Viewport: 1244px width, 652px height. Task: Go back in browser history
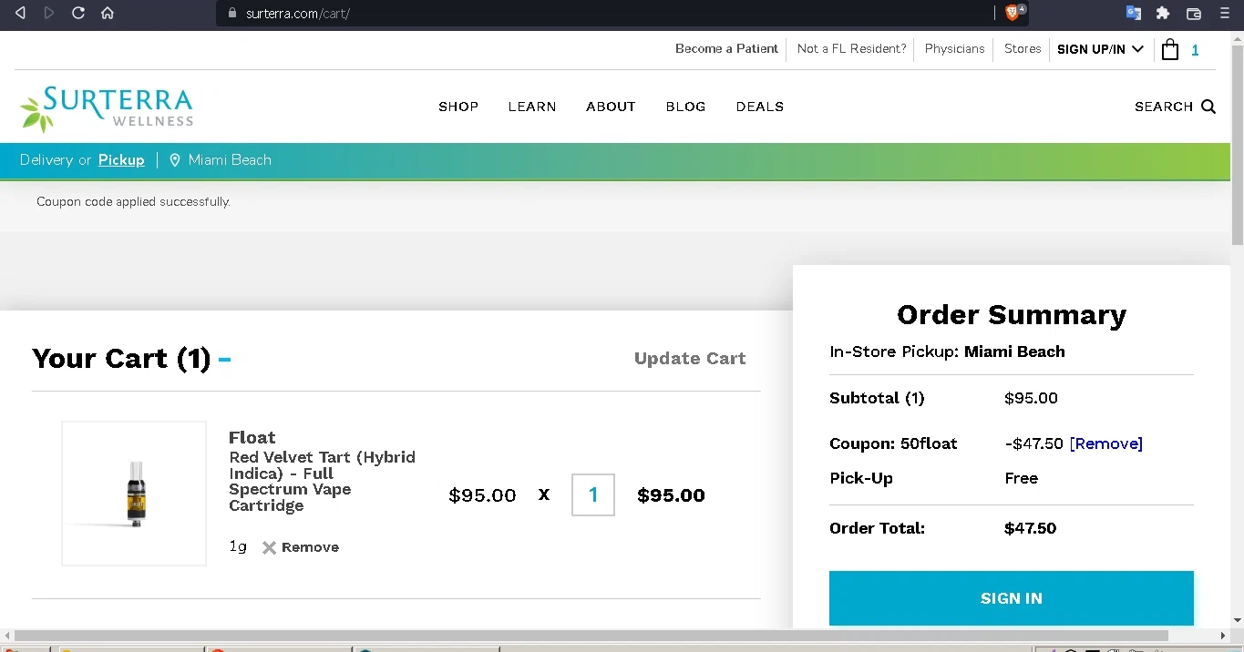click(x=20, y=13)
